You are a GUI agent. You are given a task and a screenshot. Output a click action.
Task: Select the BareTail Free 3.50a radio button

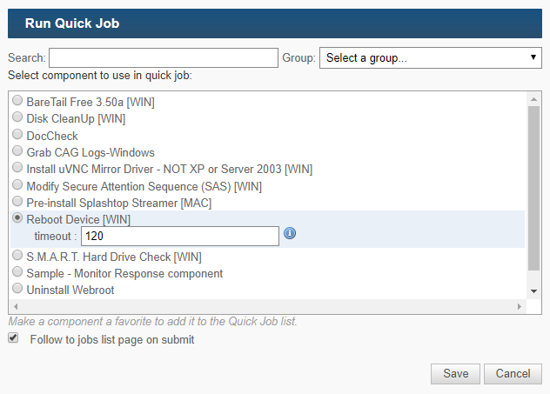(17, 101)
